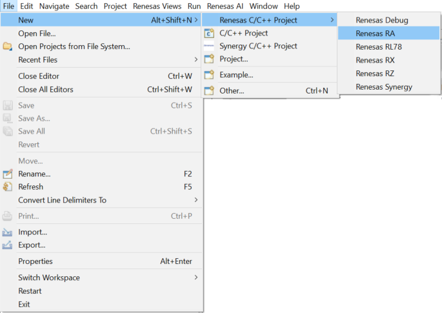Screen dimensions: 442x313
Task: Choose Exit in File menu
Action: (x=101, y=304)
